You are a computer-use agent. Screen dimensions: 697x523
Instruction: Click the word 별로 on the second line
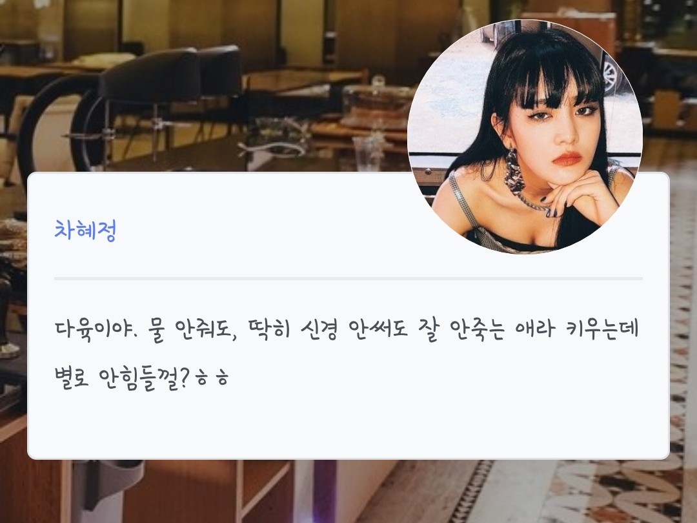(72, 378)
